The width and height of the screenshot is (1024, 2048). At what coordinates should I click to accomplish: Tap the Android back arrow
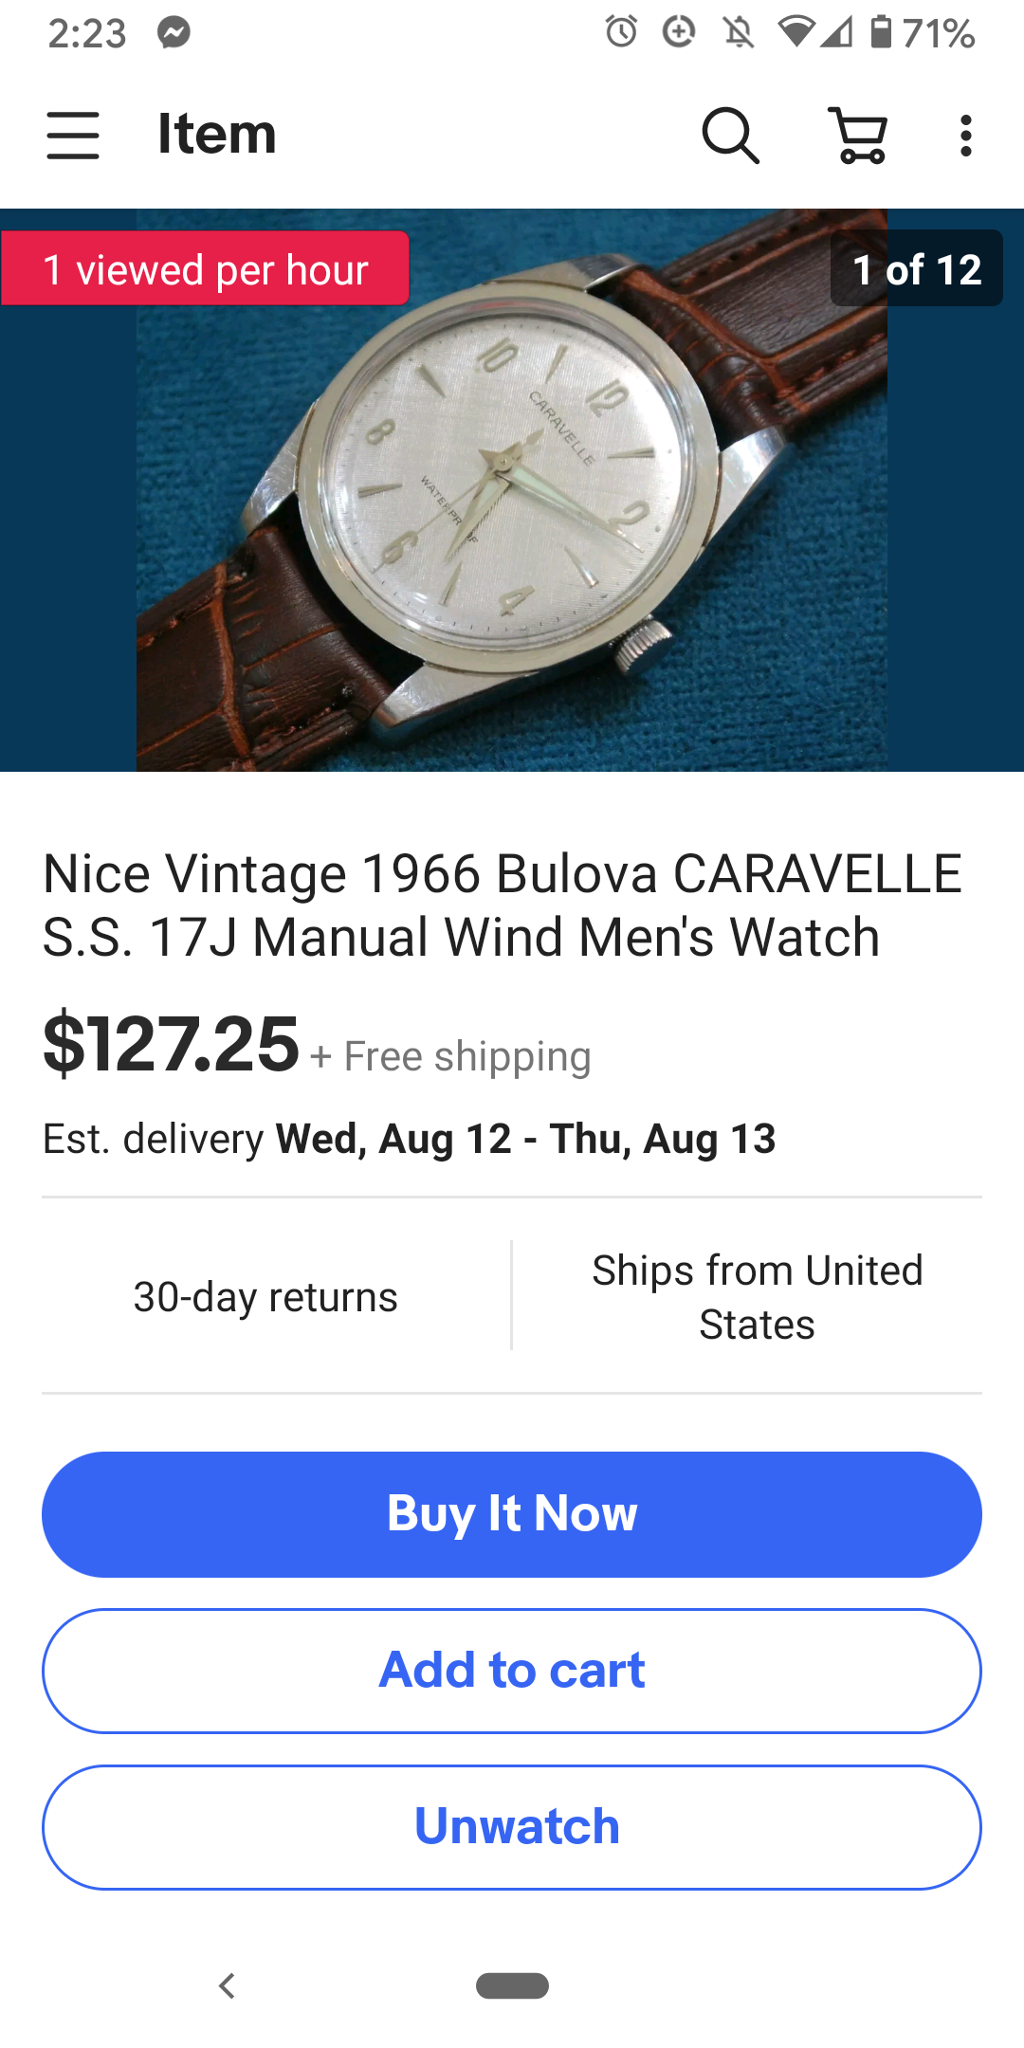tap(227, 1985)
